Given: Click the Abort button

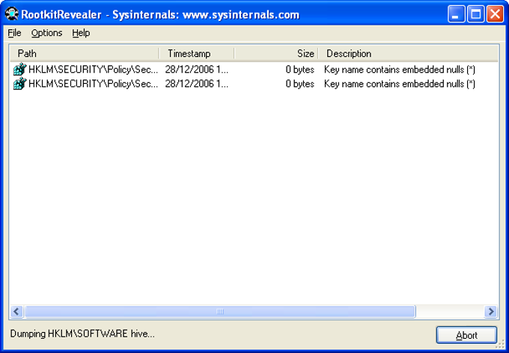Looking at the screenshot, I should click(x=466, y=335).
